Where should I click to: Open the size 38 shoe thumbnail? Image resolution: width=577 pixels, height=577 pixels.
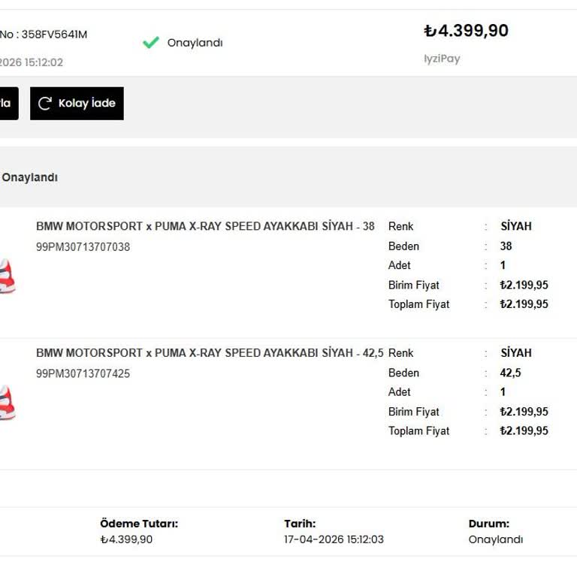pyautogui.click(x=8, y=276)
